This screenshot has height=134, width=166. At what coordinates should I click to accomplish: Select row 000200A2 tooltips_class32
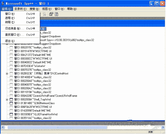pyautogui.click(x=33, y=88)
